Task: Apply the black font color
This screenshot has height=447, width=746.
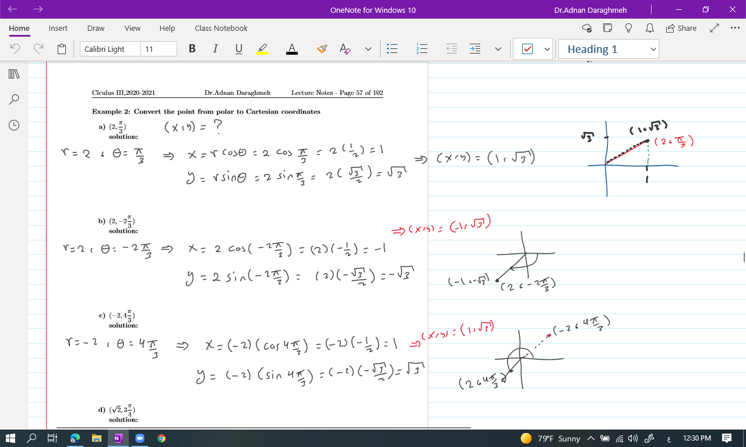Action: [292, 49]
